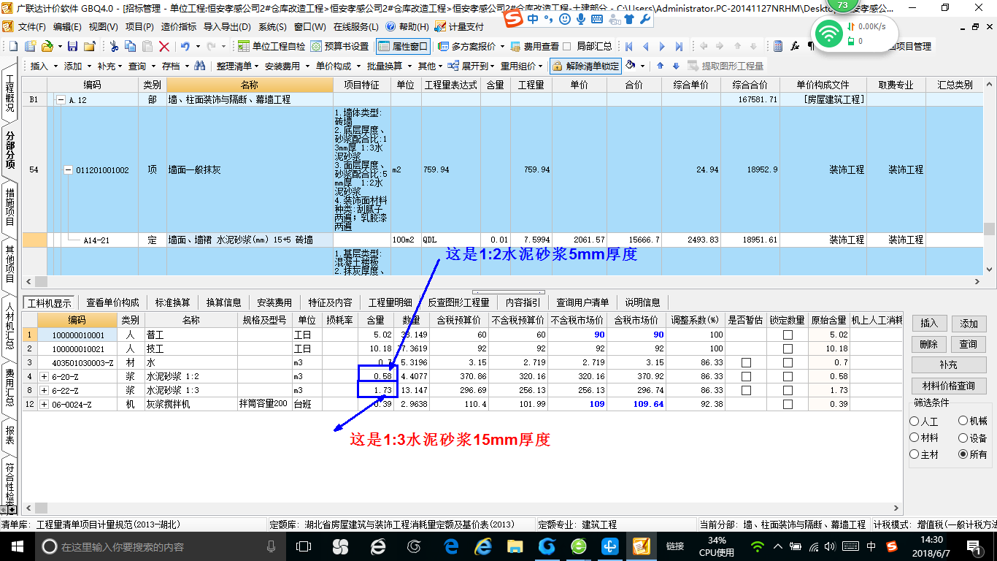Image resolution: width=997 pixels, height=561 pixels.
Task: Open Windows Start menu
Action: pos(17,546)
